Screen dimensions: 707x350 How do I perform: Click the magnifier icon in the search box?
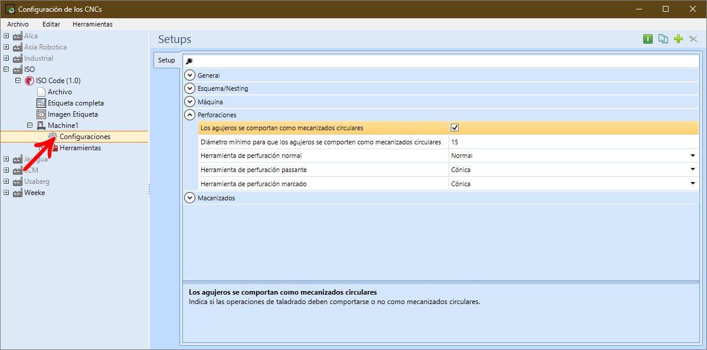189,61
